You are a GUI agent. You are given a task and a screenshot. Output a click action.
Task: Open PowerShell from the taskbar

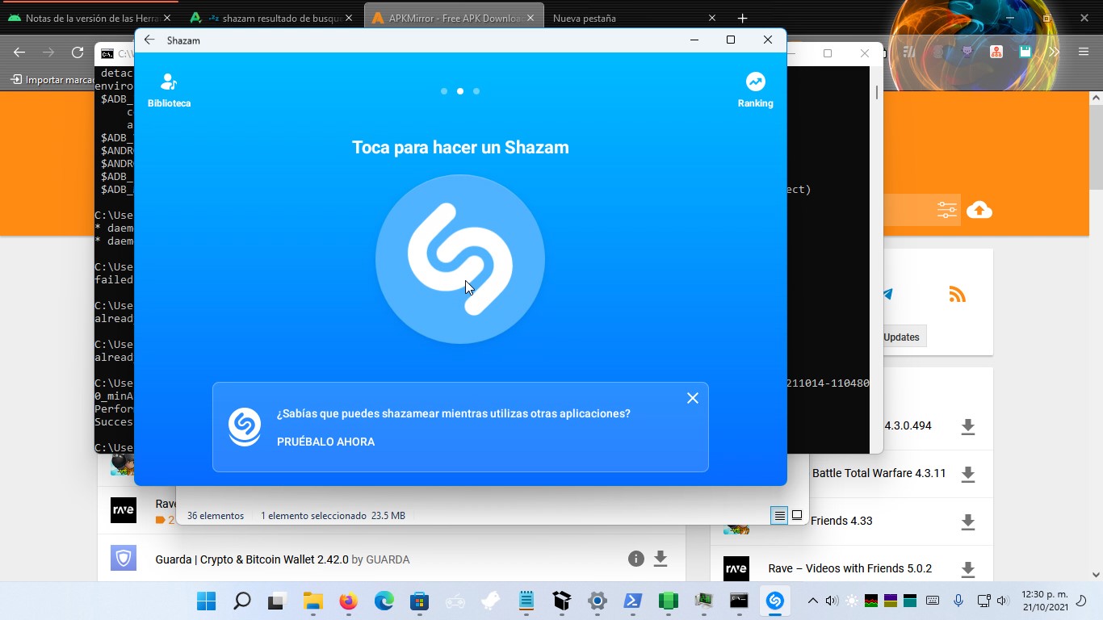tap(633, 601)
